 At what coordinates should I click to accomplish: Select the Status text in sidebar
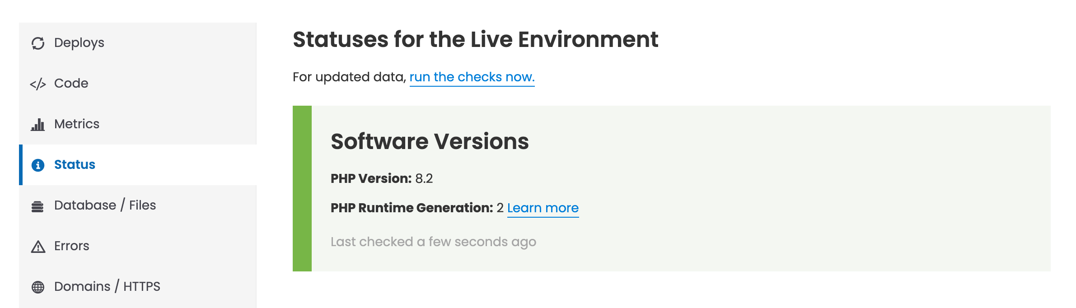click(x=75, y=165)
